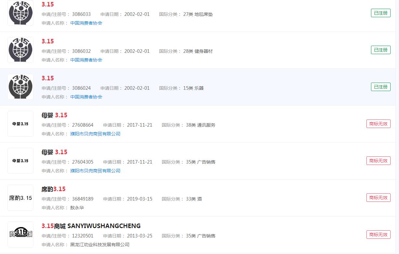The image size is (399, 254).
Task: Open applicant 中国消费者协会 for registration 3086032
Action: point(86,60)
